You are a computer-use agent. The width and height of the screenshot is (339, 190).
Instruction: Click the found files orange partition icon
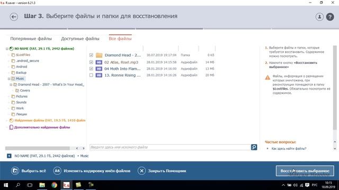12,120
